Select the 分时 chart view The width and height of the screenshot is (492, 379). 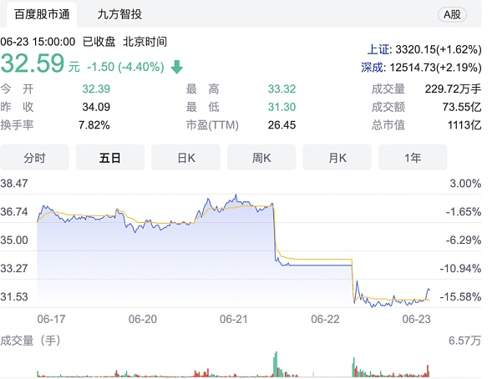34,158
